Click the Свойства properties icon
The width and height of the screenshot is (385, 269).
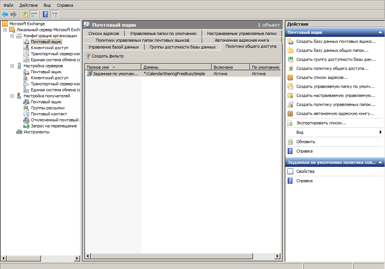pyautogui.click(x=290, y=171)
